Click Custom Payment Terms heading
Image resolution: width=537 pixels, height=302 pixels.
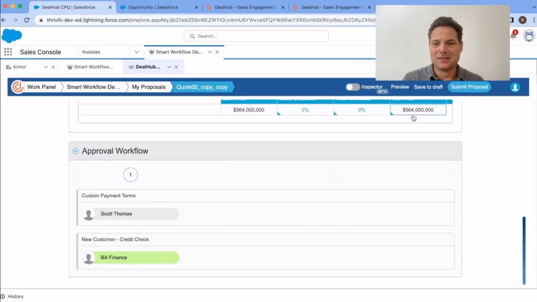(109, 196)
